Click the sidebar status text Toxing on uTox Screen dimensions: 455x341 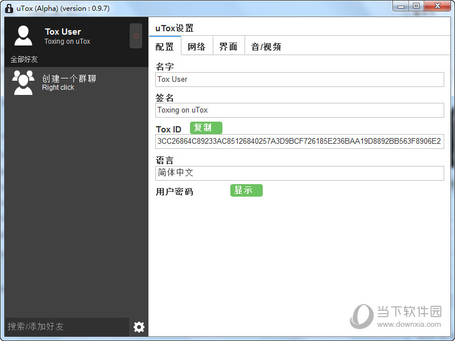67,41
